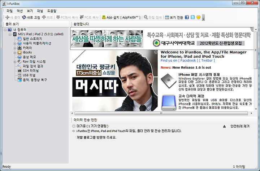Select 사용자 어플리케이션 apps icon

(19, 43)
